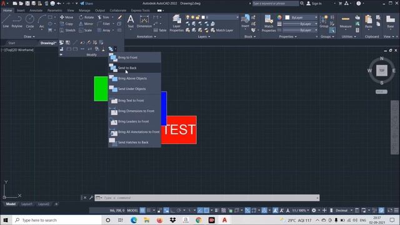Viewport: 400px width, 225px height.
Task: Click the Stretch tool
Action: coord(67,30)
